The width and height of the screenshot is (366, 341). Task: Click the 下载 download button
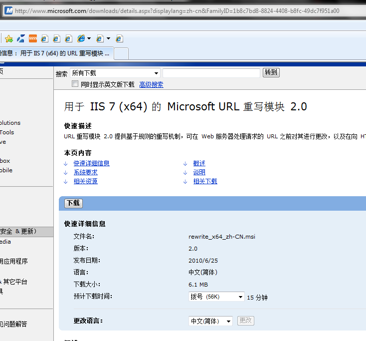pos(73,203)
